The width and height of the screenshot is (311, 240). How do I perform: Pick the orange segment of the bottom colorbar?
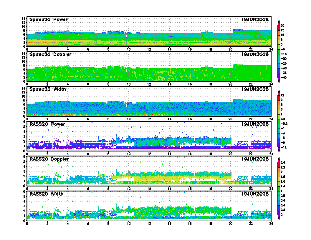pyautogui.click(x=279, y=170)
